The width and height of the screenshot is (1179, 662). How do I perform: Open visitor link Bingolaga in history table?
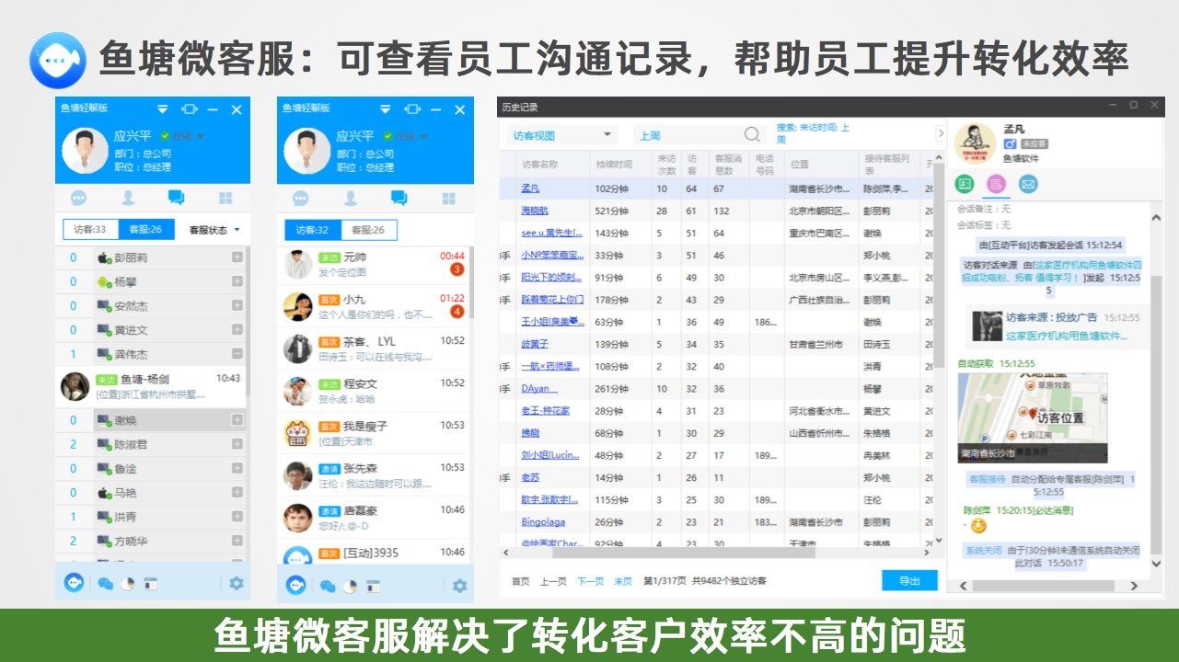pos(543,522)
